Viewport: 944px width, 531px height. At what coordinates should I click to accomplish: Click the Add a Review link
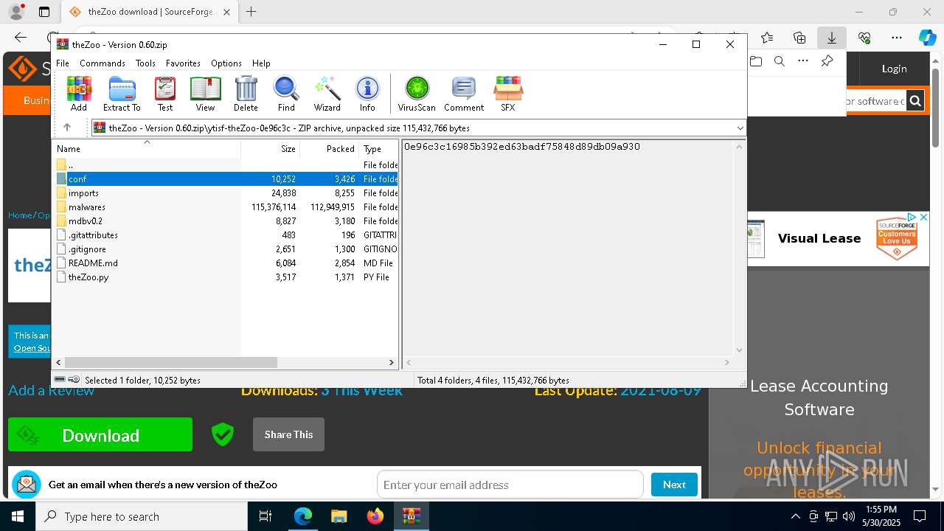[x=51, y=390]
